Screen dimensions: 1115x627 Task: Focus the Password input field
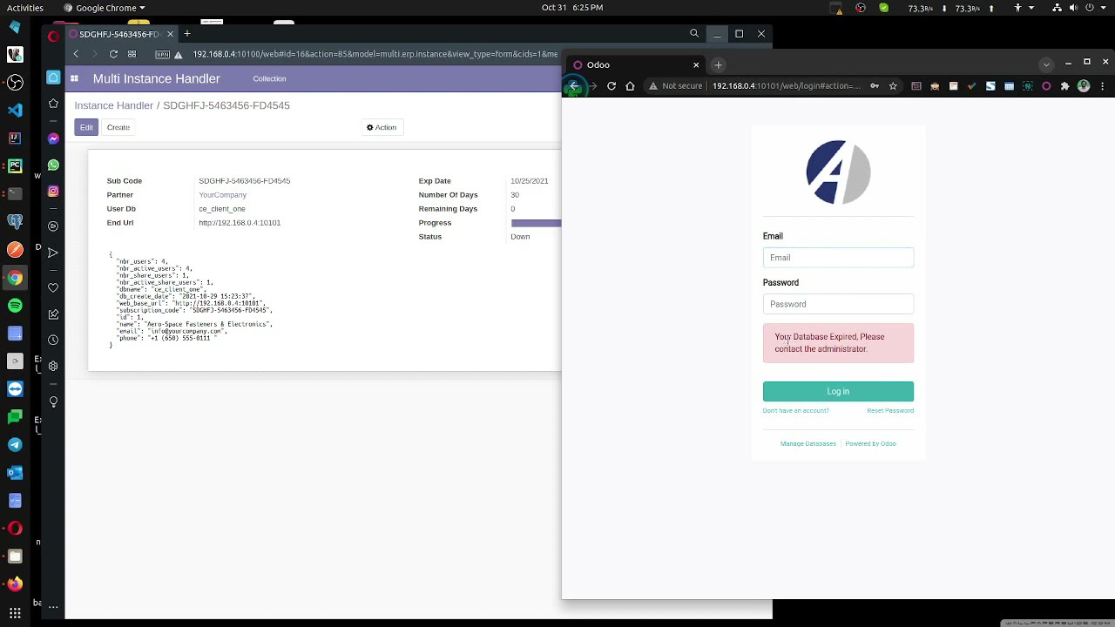(838, 304)
